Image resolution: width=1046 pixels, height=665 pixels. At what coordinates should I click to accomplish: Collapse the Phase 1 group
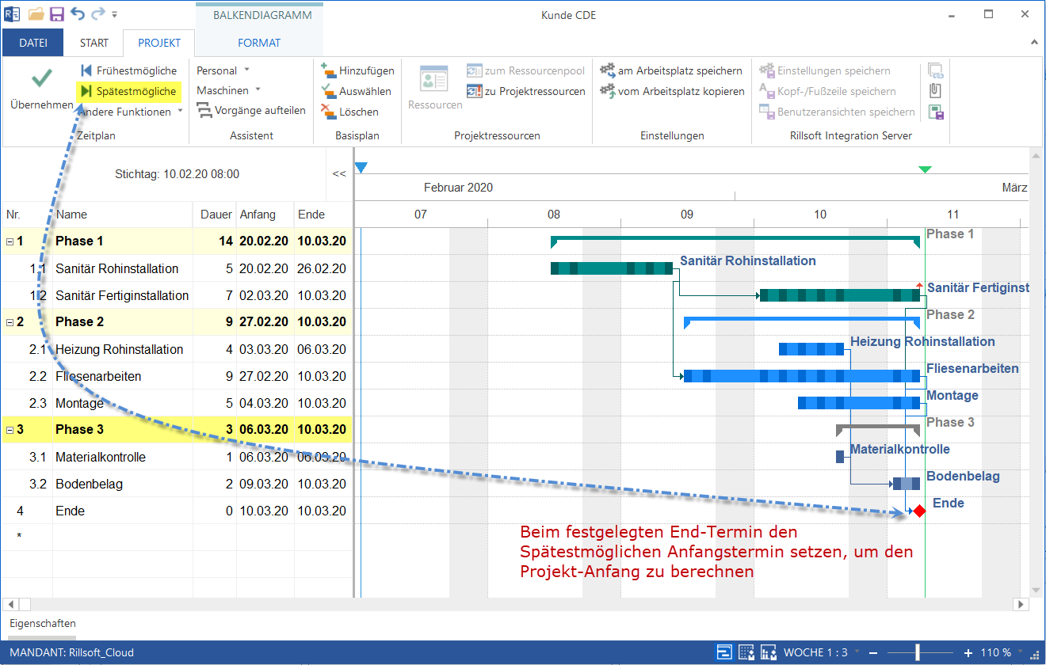coord(10,241)
